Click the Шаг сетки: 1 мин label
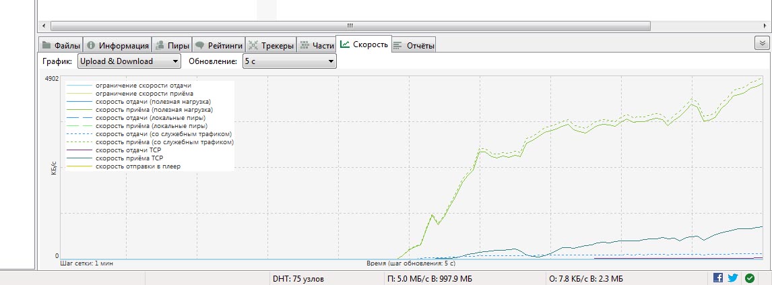 pos(87,264)
